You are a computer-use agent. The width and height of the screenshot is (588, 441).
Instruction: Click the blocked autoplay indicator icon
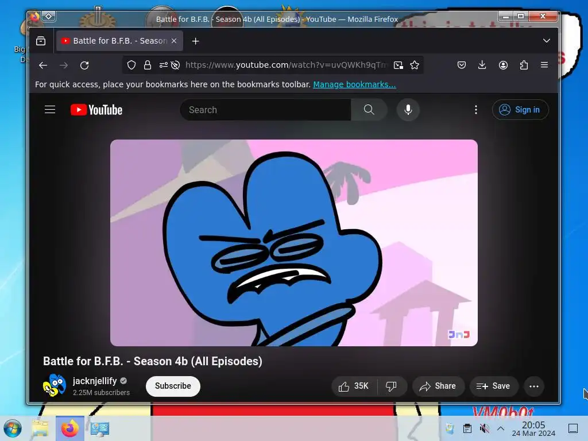point(175,65)
